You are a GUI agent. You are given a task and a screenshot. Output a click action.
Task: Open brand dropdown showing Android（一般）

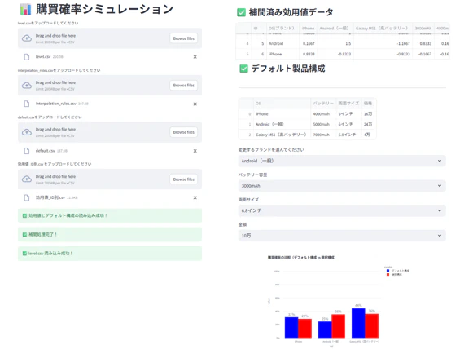pyautogui.click(x=342, y=161)
